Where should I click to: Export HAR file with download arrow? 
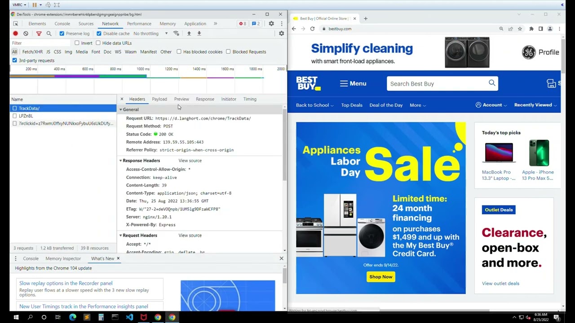click(x=199, y=34)
